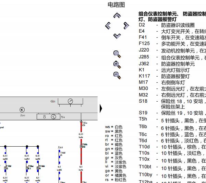206x183 pixels.
Task: Click the J285 label in diagram
Action: click(x=23, y=115)
